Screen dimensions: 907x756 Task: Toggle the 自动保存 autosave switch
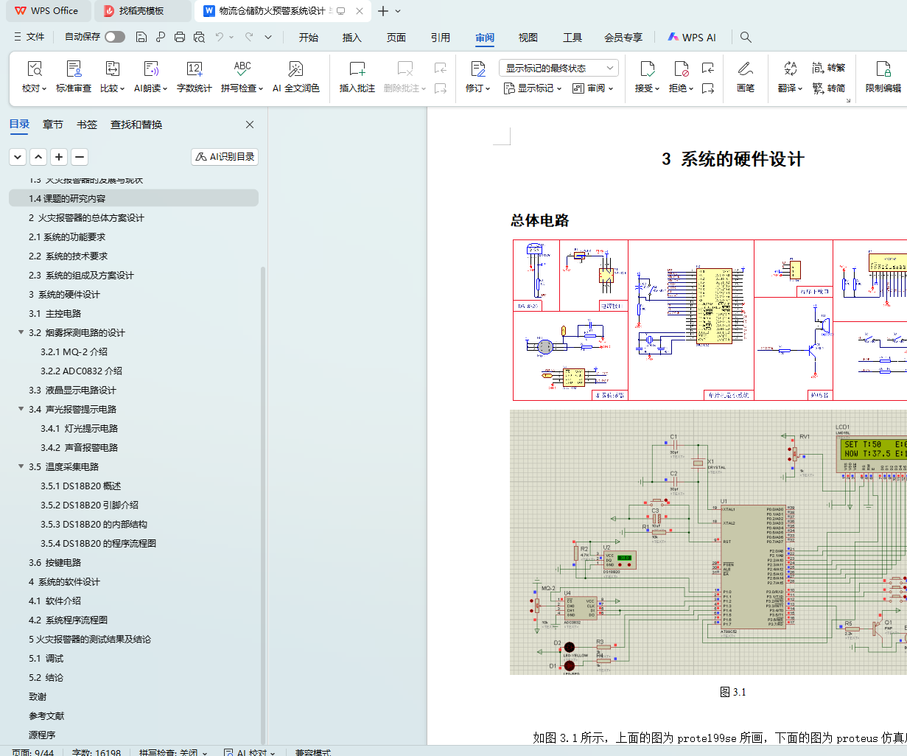click(x=114, y=37)
